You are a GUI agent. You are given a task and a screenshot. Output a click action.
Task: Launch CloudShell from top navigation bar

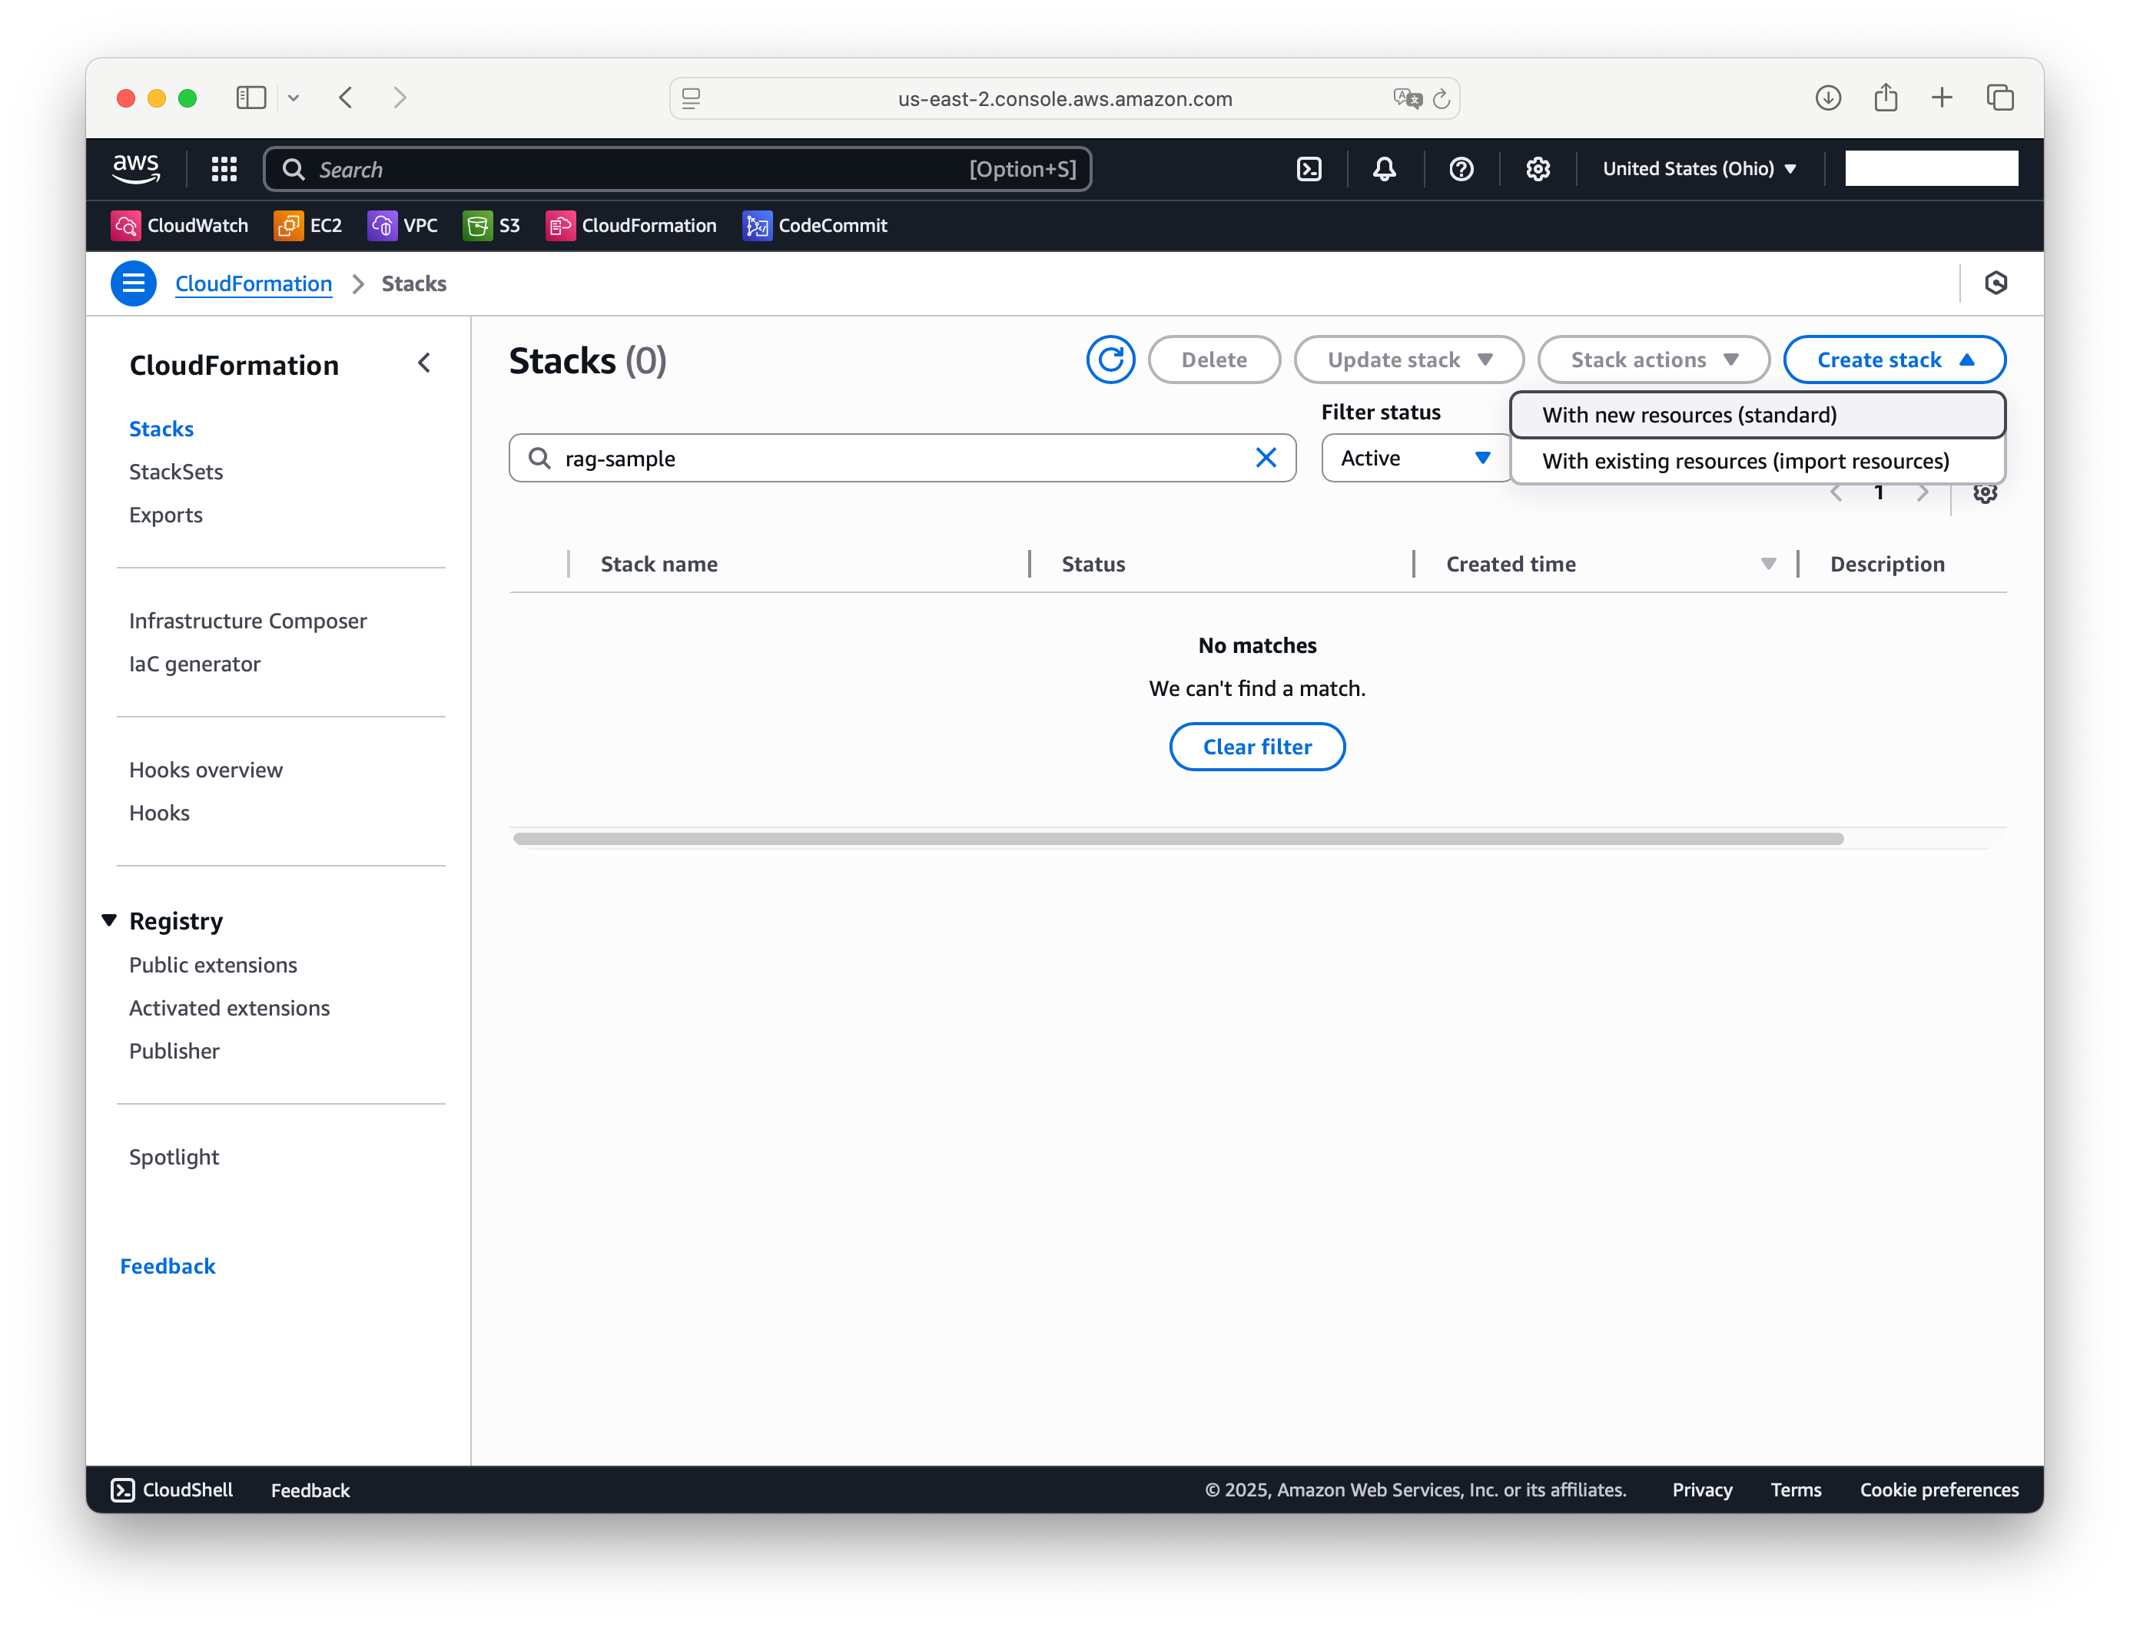coord(1309,170)
